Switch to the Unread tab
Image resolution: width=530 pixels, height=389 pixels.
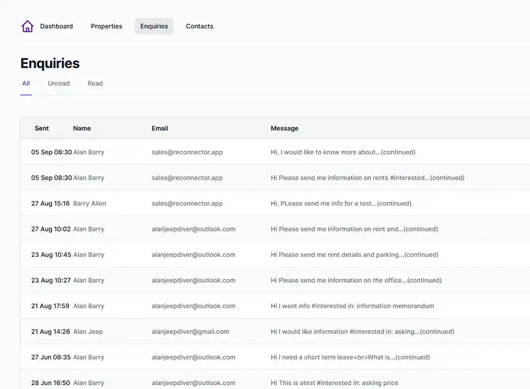[x=59, y=84]
